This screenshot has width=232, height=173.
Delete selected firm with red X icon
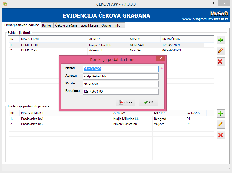pos(221,61)
